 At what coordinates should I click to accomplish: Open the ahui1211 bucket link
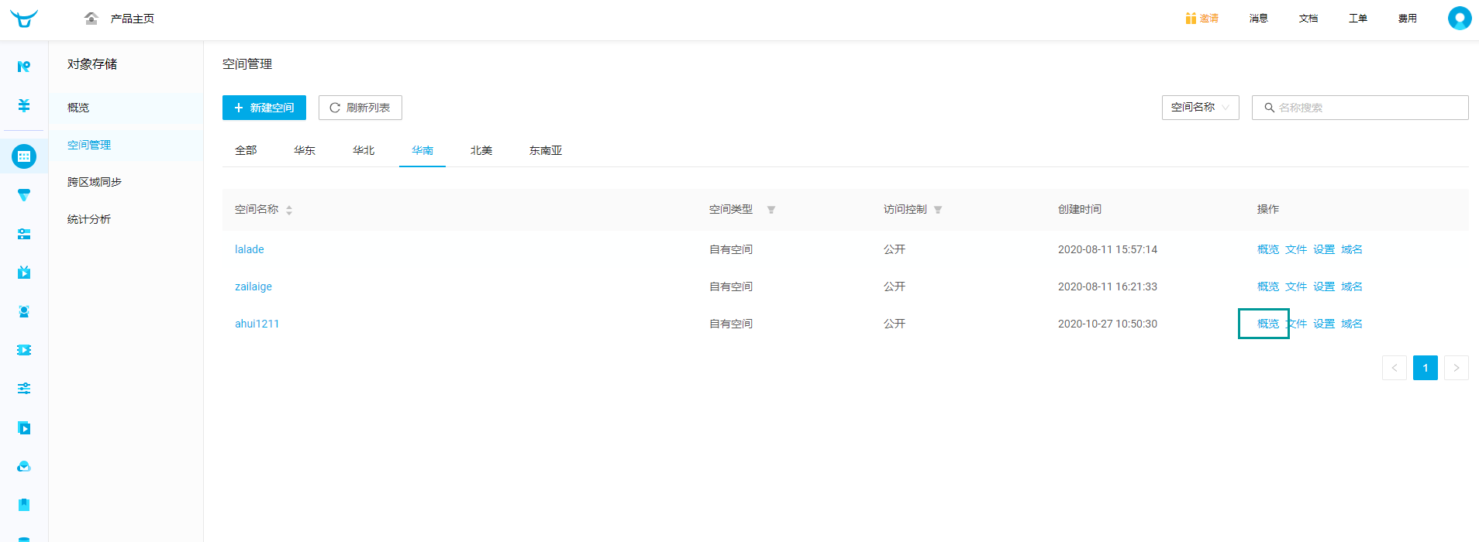pos(257,324)
